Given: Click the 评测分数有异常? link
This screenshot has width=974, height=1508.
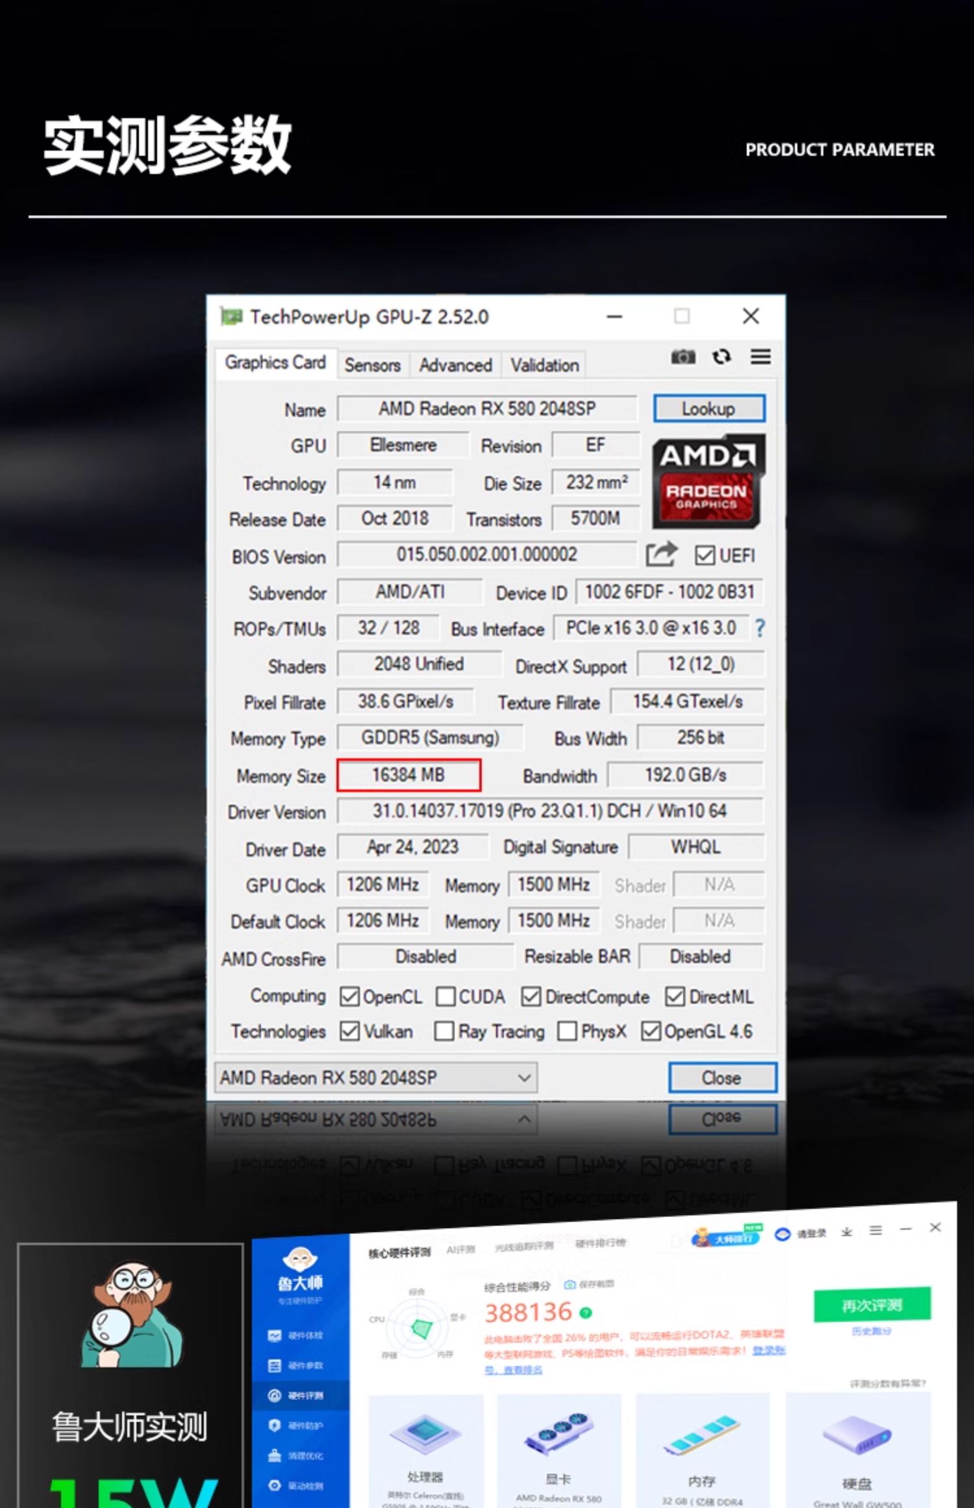Looking at the screenshot, I should [x=888, y=1383].
